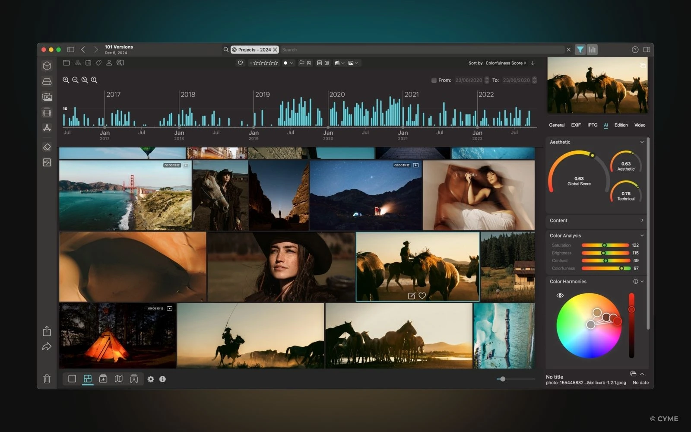Screen dimensions: 691x432
Task: Switch to the EXIF tab
Action: tap(576, 125)
